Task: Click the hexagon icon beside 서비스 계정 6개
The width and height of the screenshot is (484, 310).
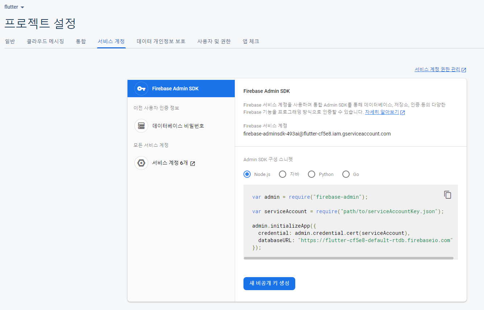Action: tap(141, 163)
